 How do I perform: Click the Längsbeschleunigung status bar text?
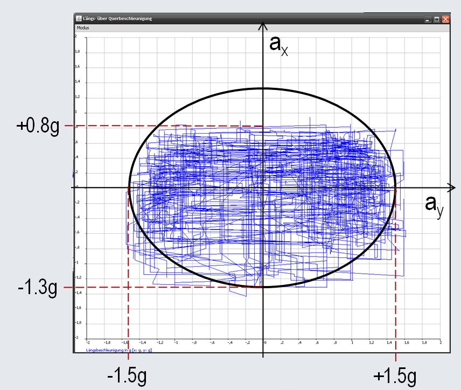(x=118, y=350)
